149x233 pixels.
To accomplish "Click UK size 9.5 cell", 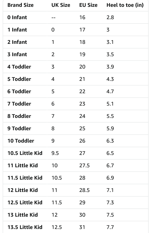I will 55,153.
